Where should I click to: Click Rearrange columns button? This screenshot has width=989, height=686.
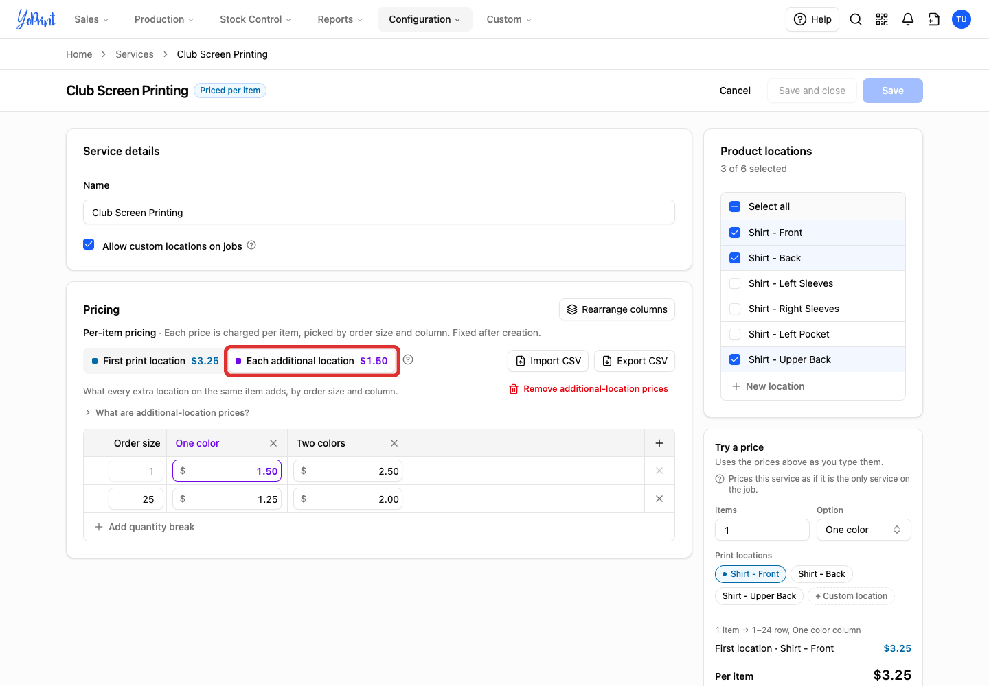tap(617, 309)
